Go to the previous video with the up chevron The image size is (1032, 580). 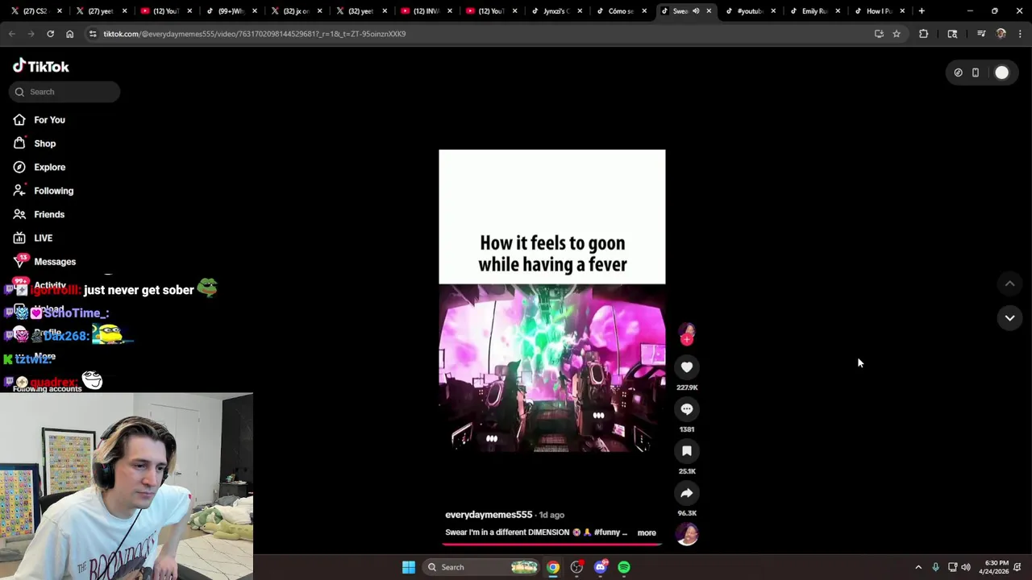1009,284
